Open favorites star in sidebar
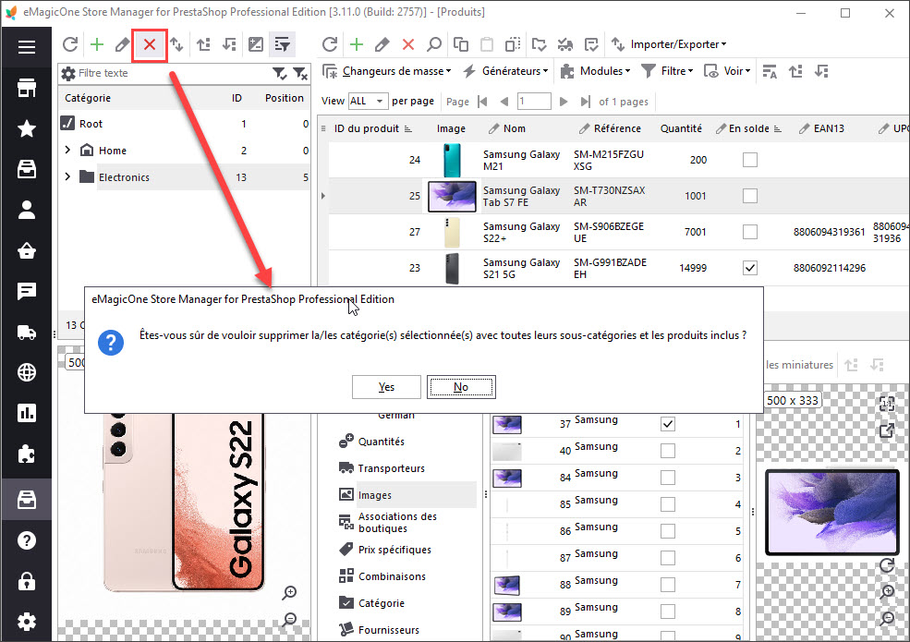 tap(27, 129)
